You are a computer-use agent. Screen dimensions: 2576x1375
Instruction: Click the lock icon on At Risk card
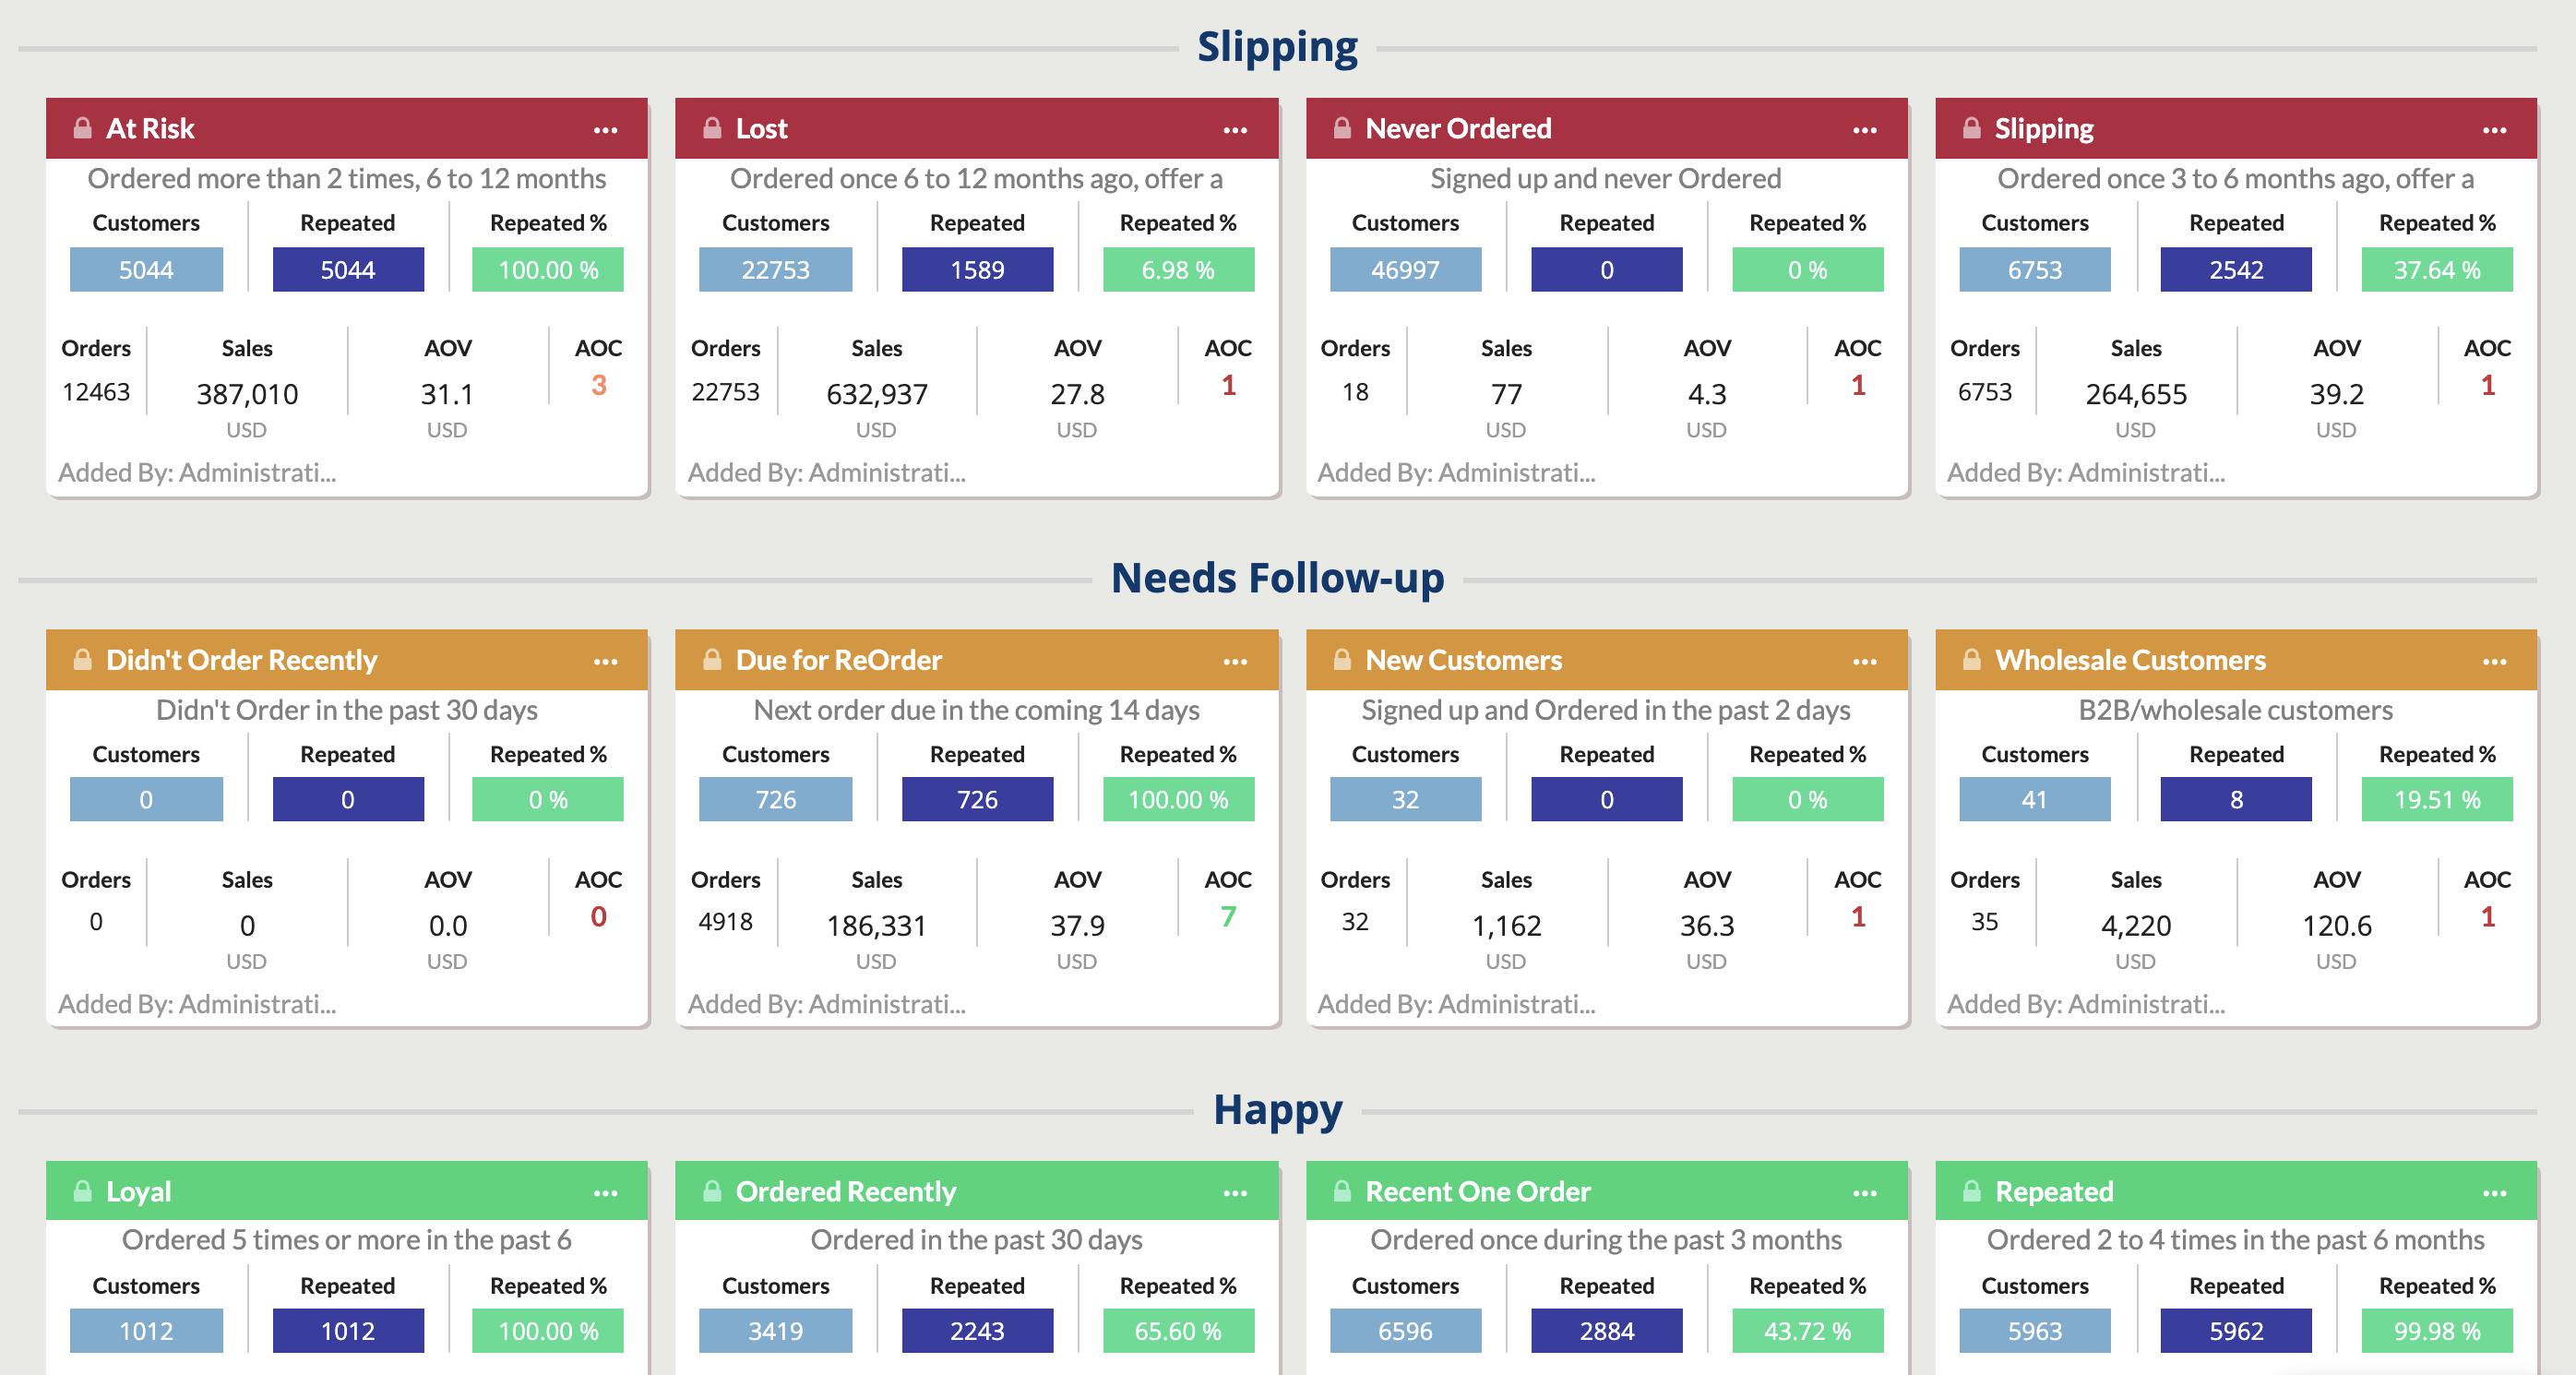click(x=82, y=129)
